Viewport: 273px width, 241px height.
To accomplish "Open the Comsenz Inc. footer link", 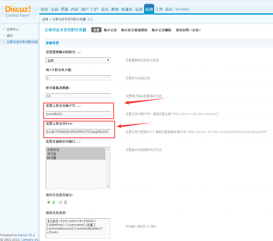I will pyautogui.click(x=30, y=239).
